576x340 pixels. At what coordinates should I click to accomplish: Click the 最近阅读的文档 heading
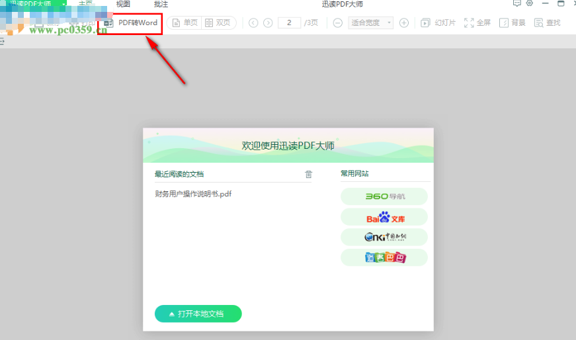(179, 174)
